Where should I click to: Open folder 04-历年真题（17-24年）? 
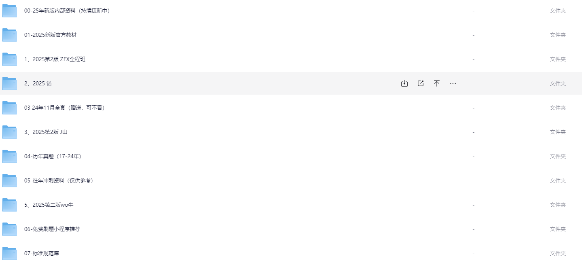(53, 156)
